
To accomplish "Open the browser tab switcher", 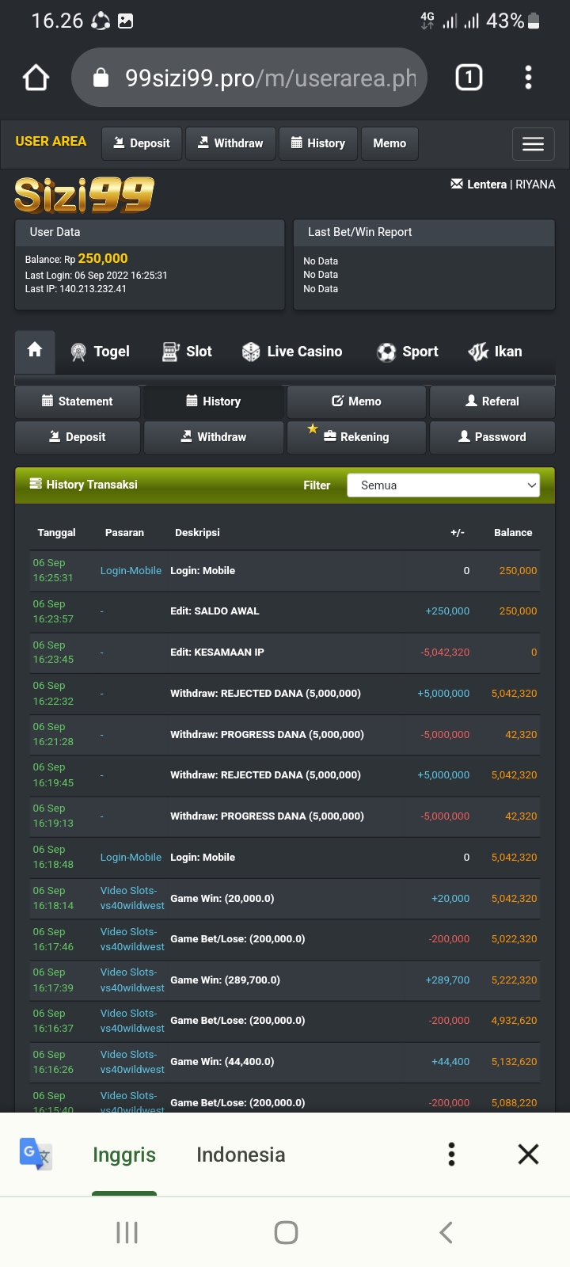I will (469, 78).
